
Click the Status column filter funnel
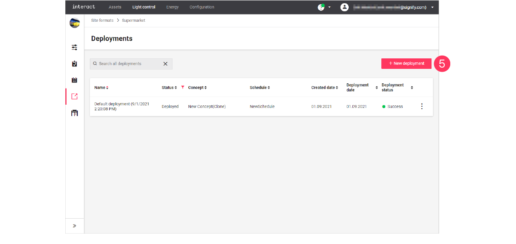(x=183, y=87)
